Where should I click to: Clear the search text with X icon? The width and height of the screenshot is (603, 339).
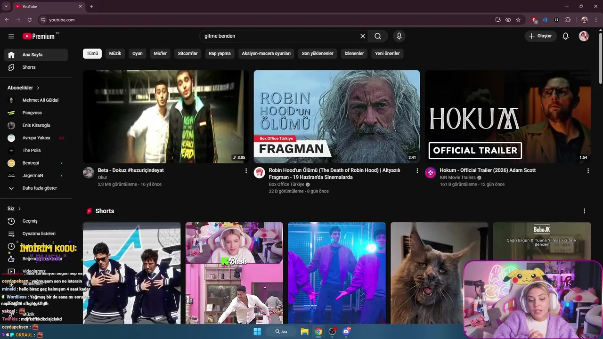point(363,36)
